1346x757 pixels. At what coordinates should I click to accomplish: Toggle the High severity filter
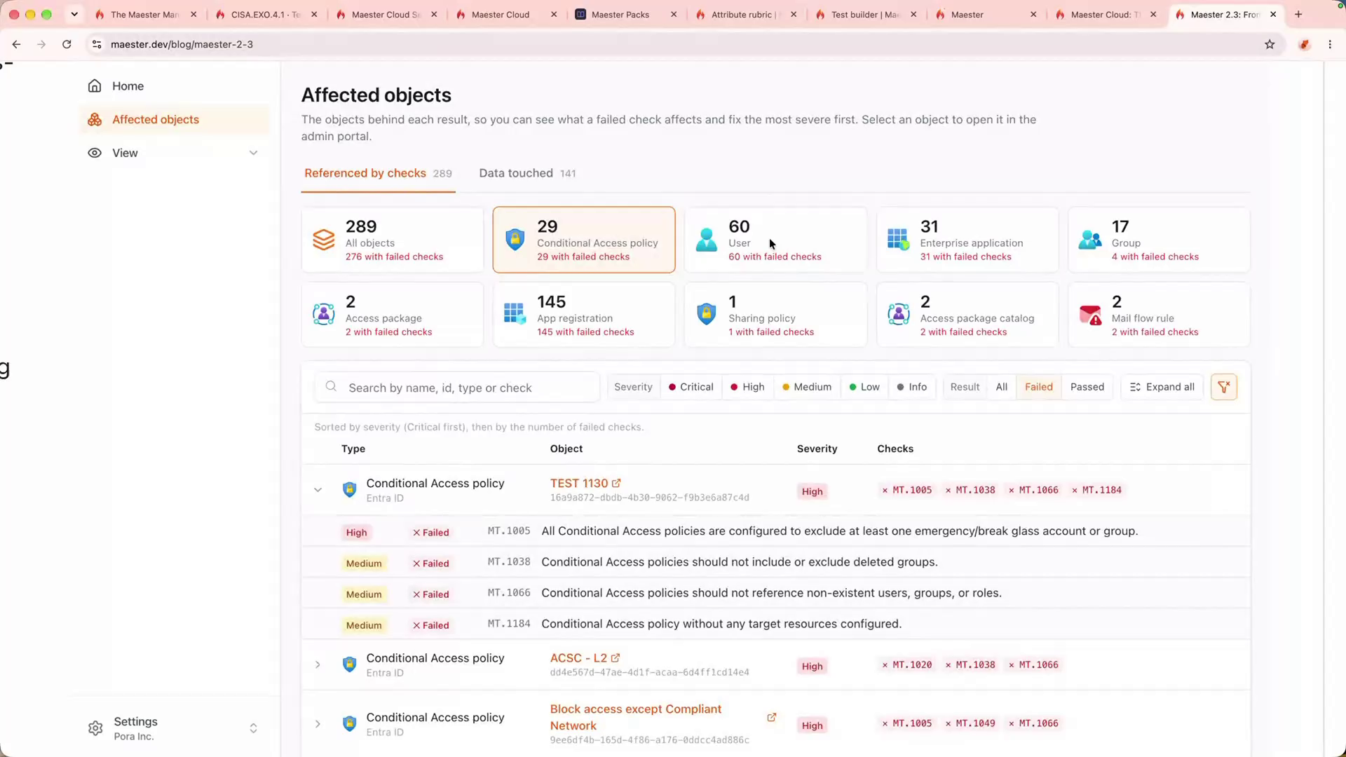(x=747, y=387)
